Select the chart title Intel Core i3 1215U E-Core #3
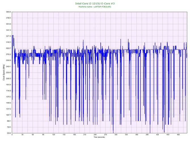This screenshot has height=142, width=190. tap(95, 3)
